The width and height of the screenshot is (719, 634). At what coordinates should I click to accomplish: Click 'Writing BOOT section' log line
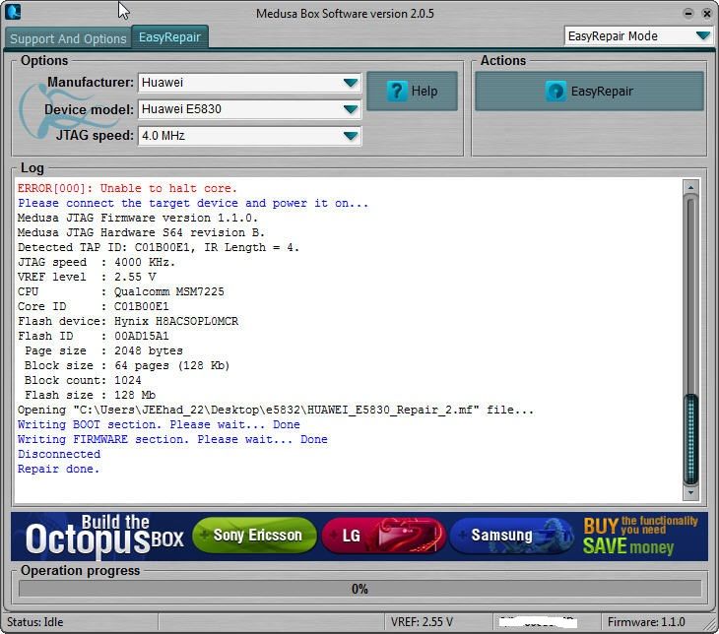(159, 424)
